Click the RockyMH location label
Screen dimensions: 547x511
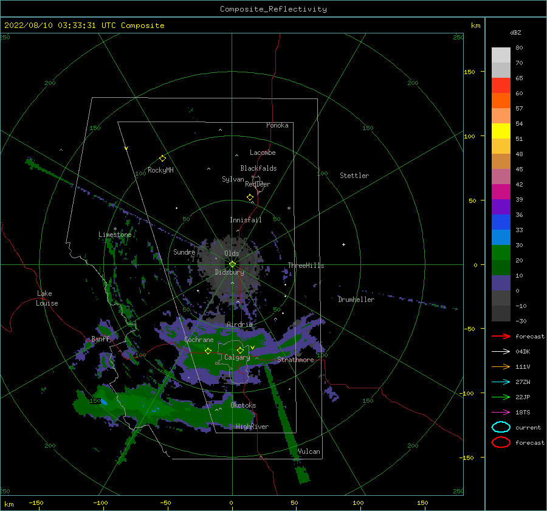point(160,170)
